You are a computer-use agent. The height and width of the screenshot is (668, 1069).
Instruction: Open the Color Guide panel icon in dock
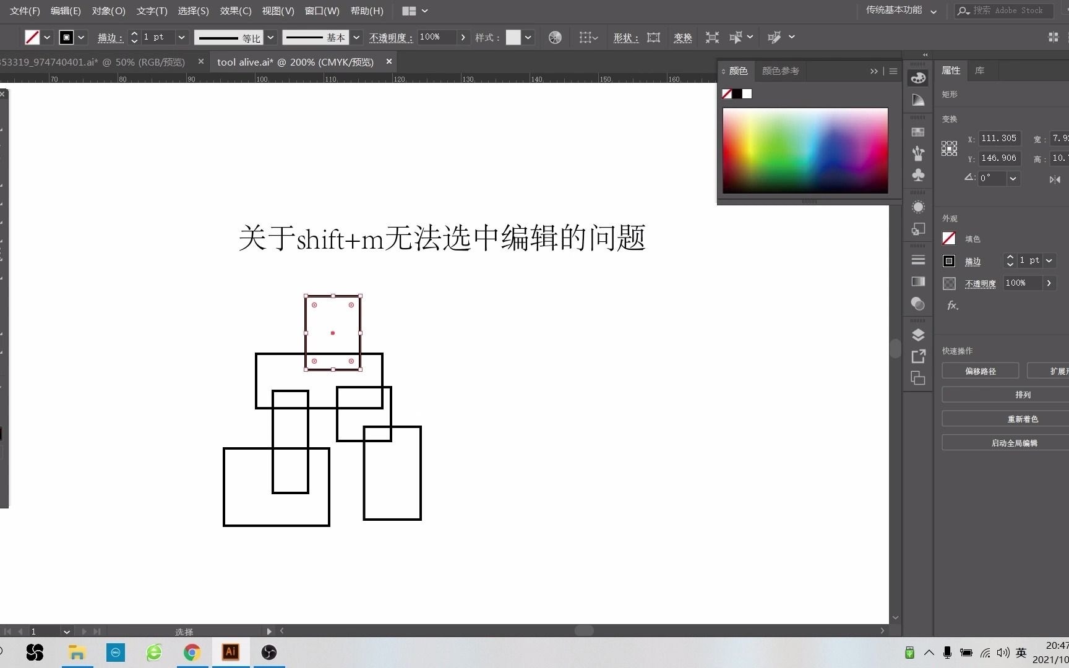coord(918,100)
